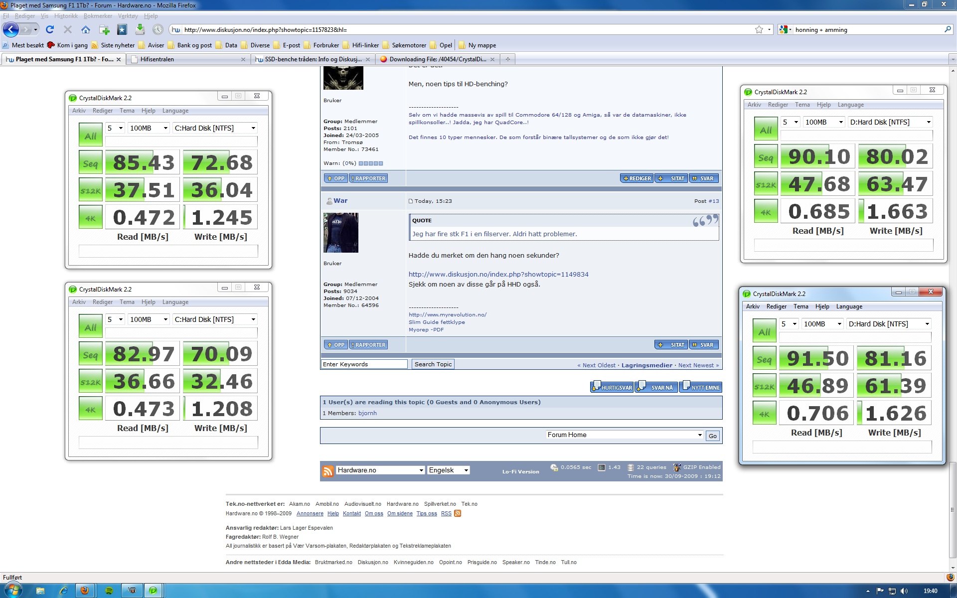Click the bookmark star in the address bar

click(759, 29)
